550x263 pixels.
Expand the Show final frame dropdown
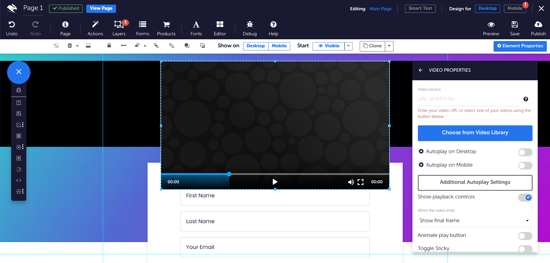coord(474,221)
